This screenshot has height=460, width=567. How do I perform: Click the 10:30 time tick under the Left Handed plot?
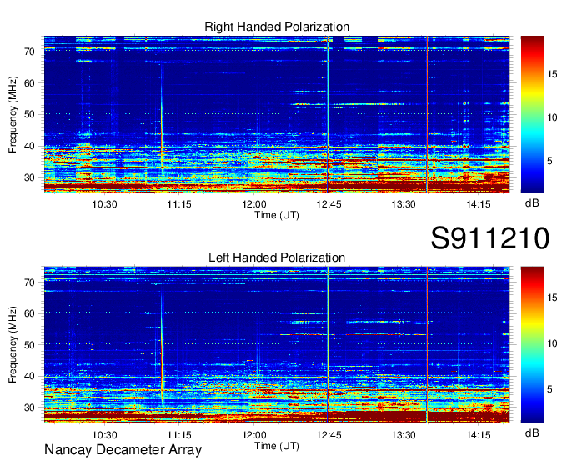point(104,435)
